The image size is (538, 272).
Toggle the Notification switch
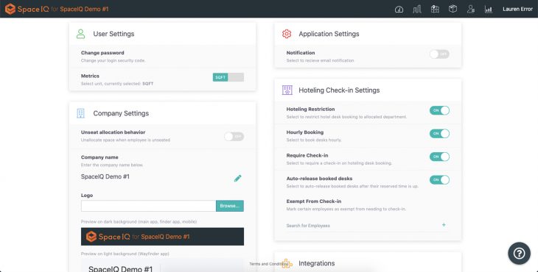tap(439, 54)
